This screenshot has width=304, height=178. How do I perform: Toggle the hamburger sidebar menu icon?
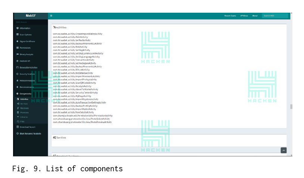51,16
